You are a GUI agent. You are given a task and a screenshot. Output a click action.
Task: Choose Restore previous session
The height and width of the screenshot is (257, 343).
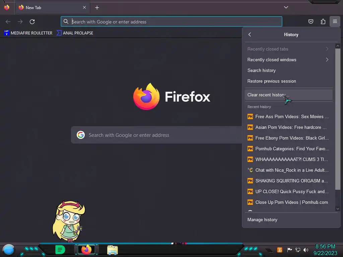click(x=288, y=81)
